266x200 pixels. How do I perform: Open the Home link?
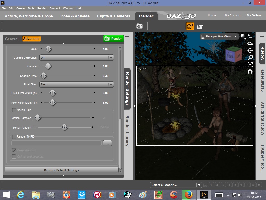click(x=212, y=15)
